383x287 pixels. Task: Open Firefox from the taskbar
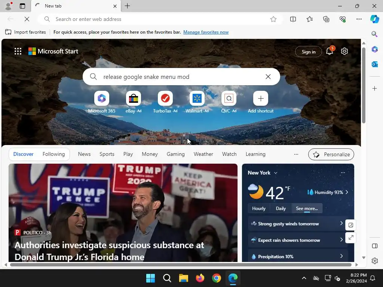[200, 278]
